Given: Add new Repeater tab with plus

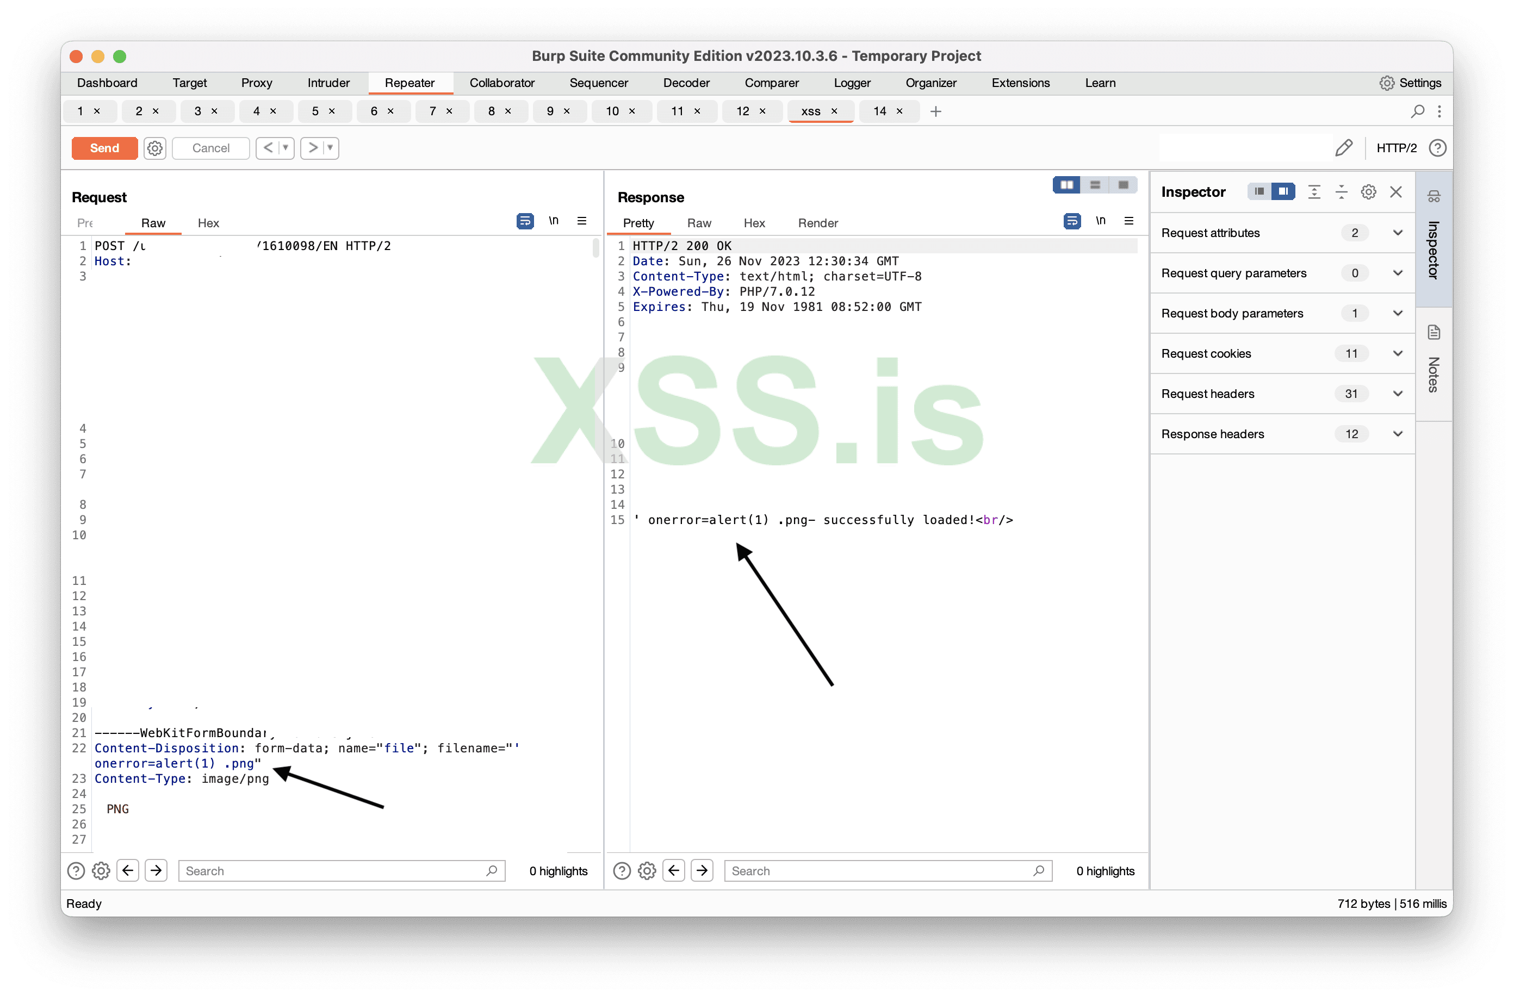Looking at the screenshot, I should [x=935, y=111].
